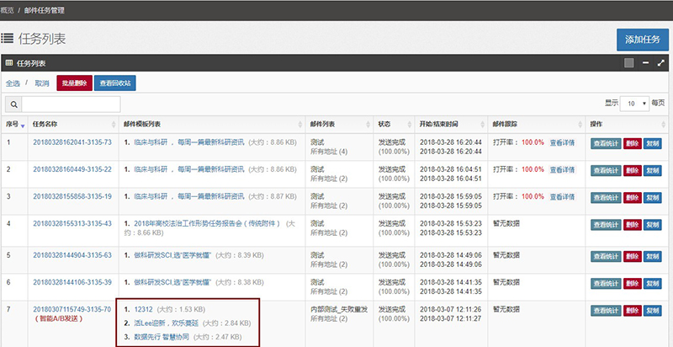
Task: Sort by 序号 column arrow
Action: pos(23,125)
